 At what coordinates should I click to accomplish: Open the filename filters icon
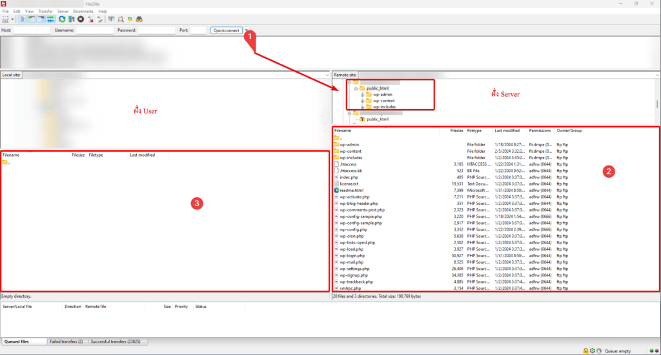click(x=111, y=19)
